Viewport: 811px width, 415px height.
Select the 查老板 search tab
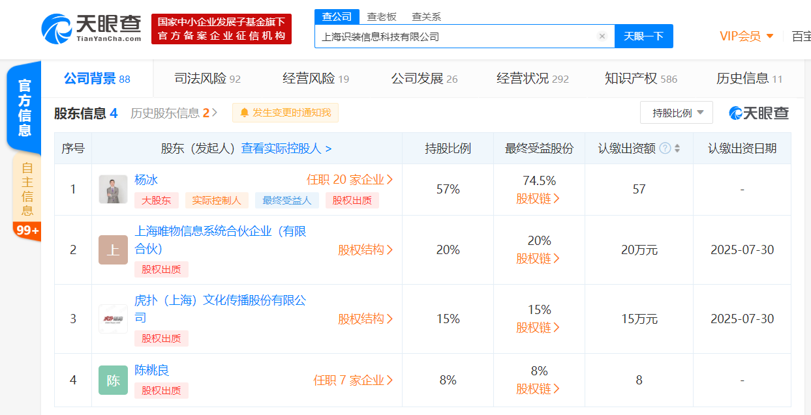[382, 17]
